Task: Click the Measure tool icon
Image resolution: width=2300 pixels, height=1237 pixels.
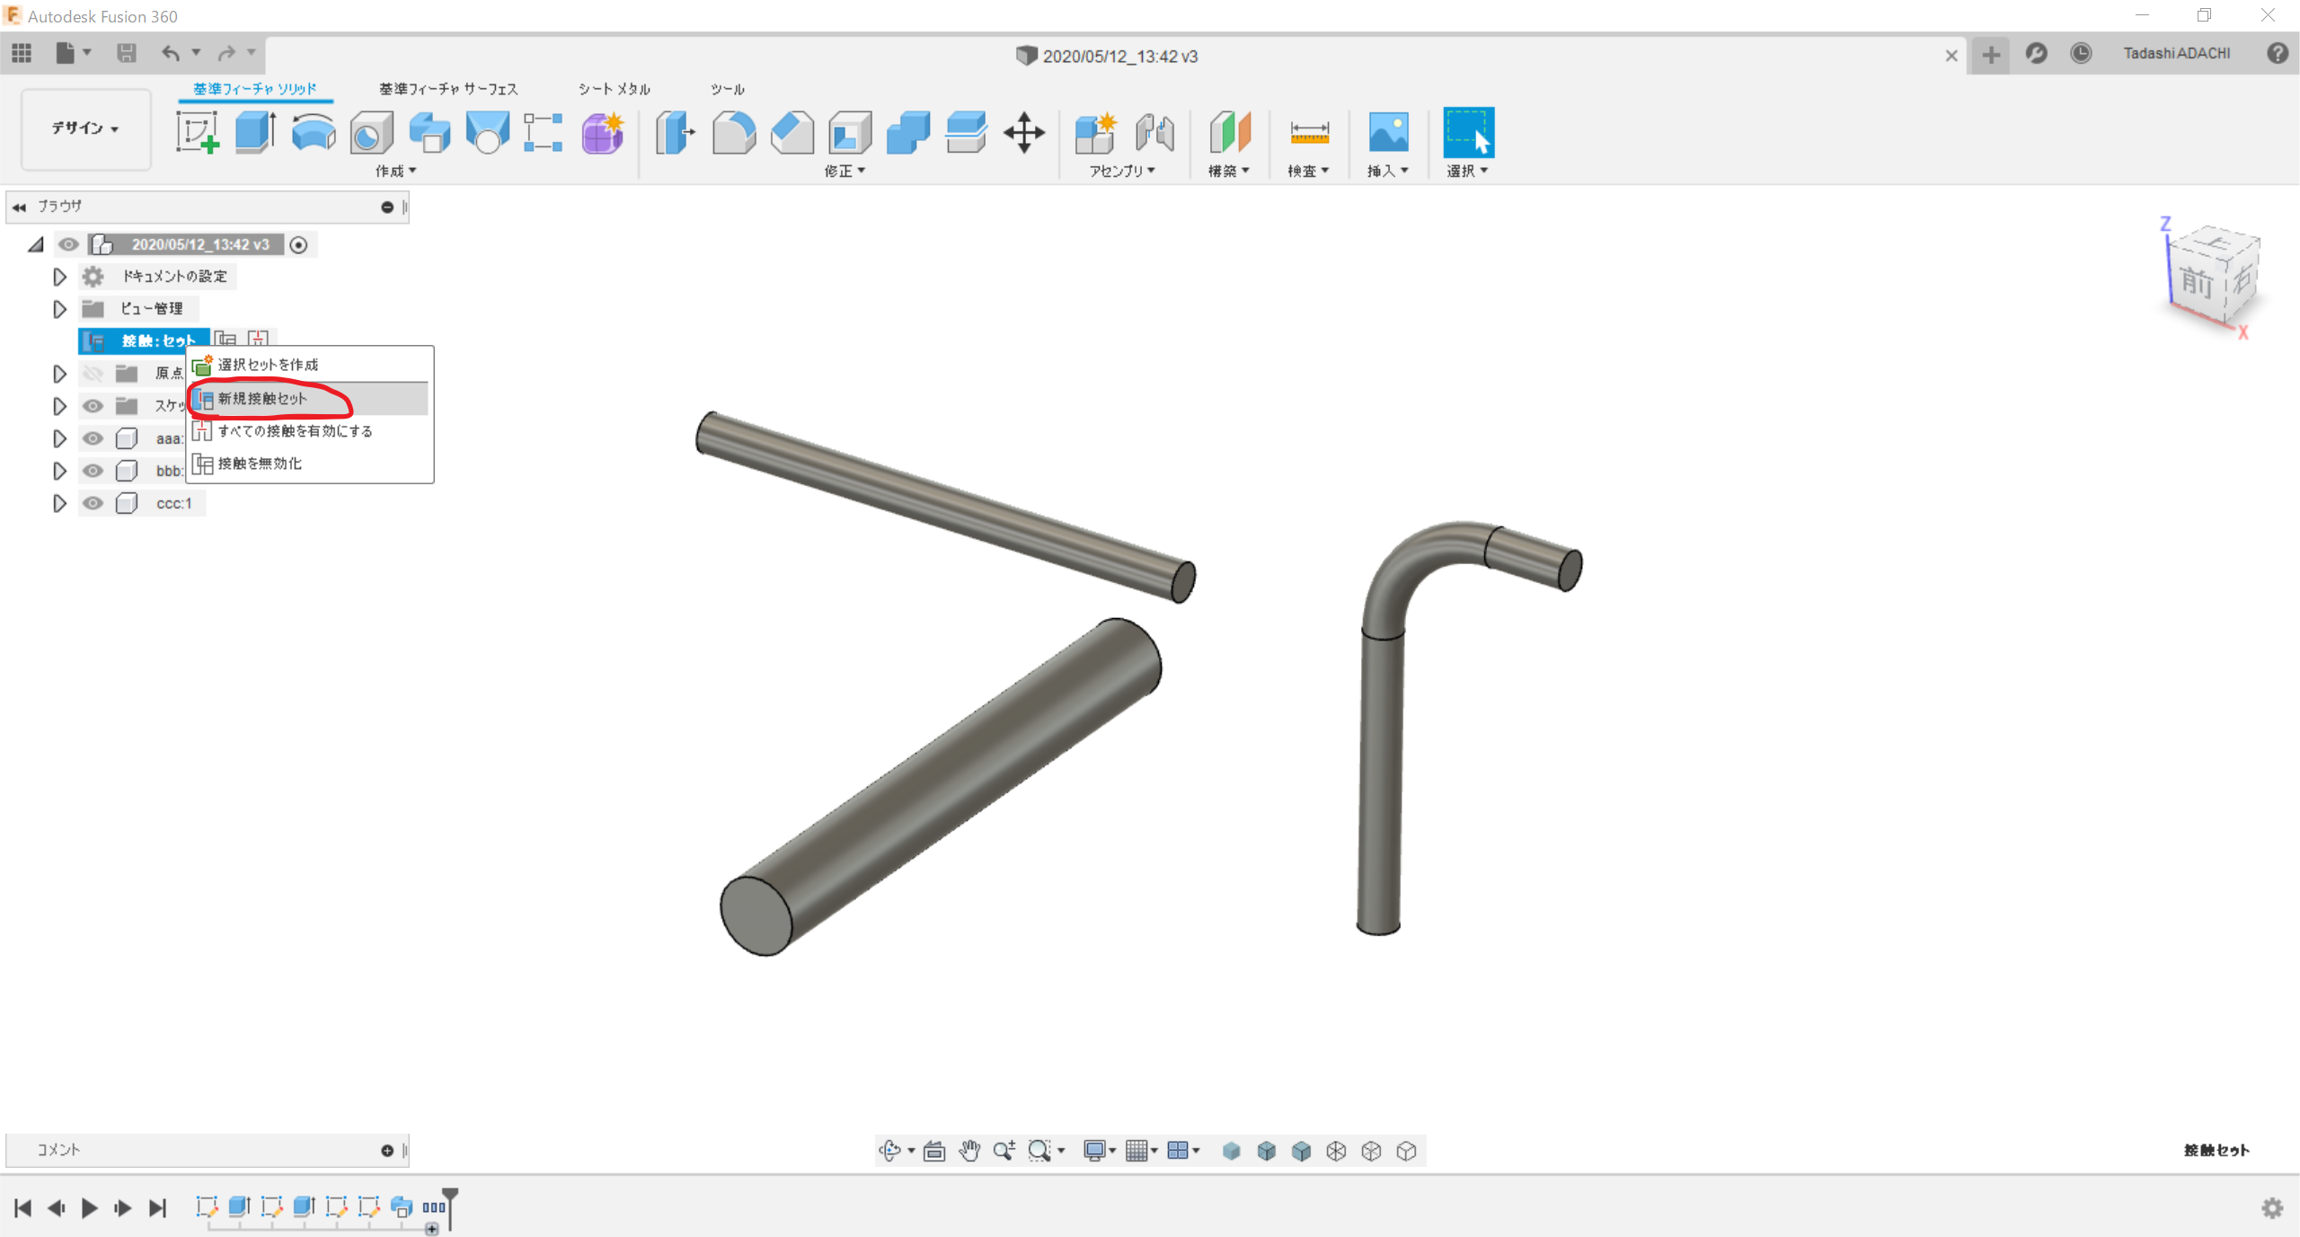Action: pyautogui.click(x=1309, y=133)
